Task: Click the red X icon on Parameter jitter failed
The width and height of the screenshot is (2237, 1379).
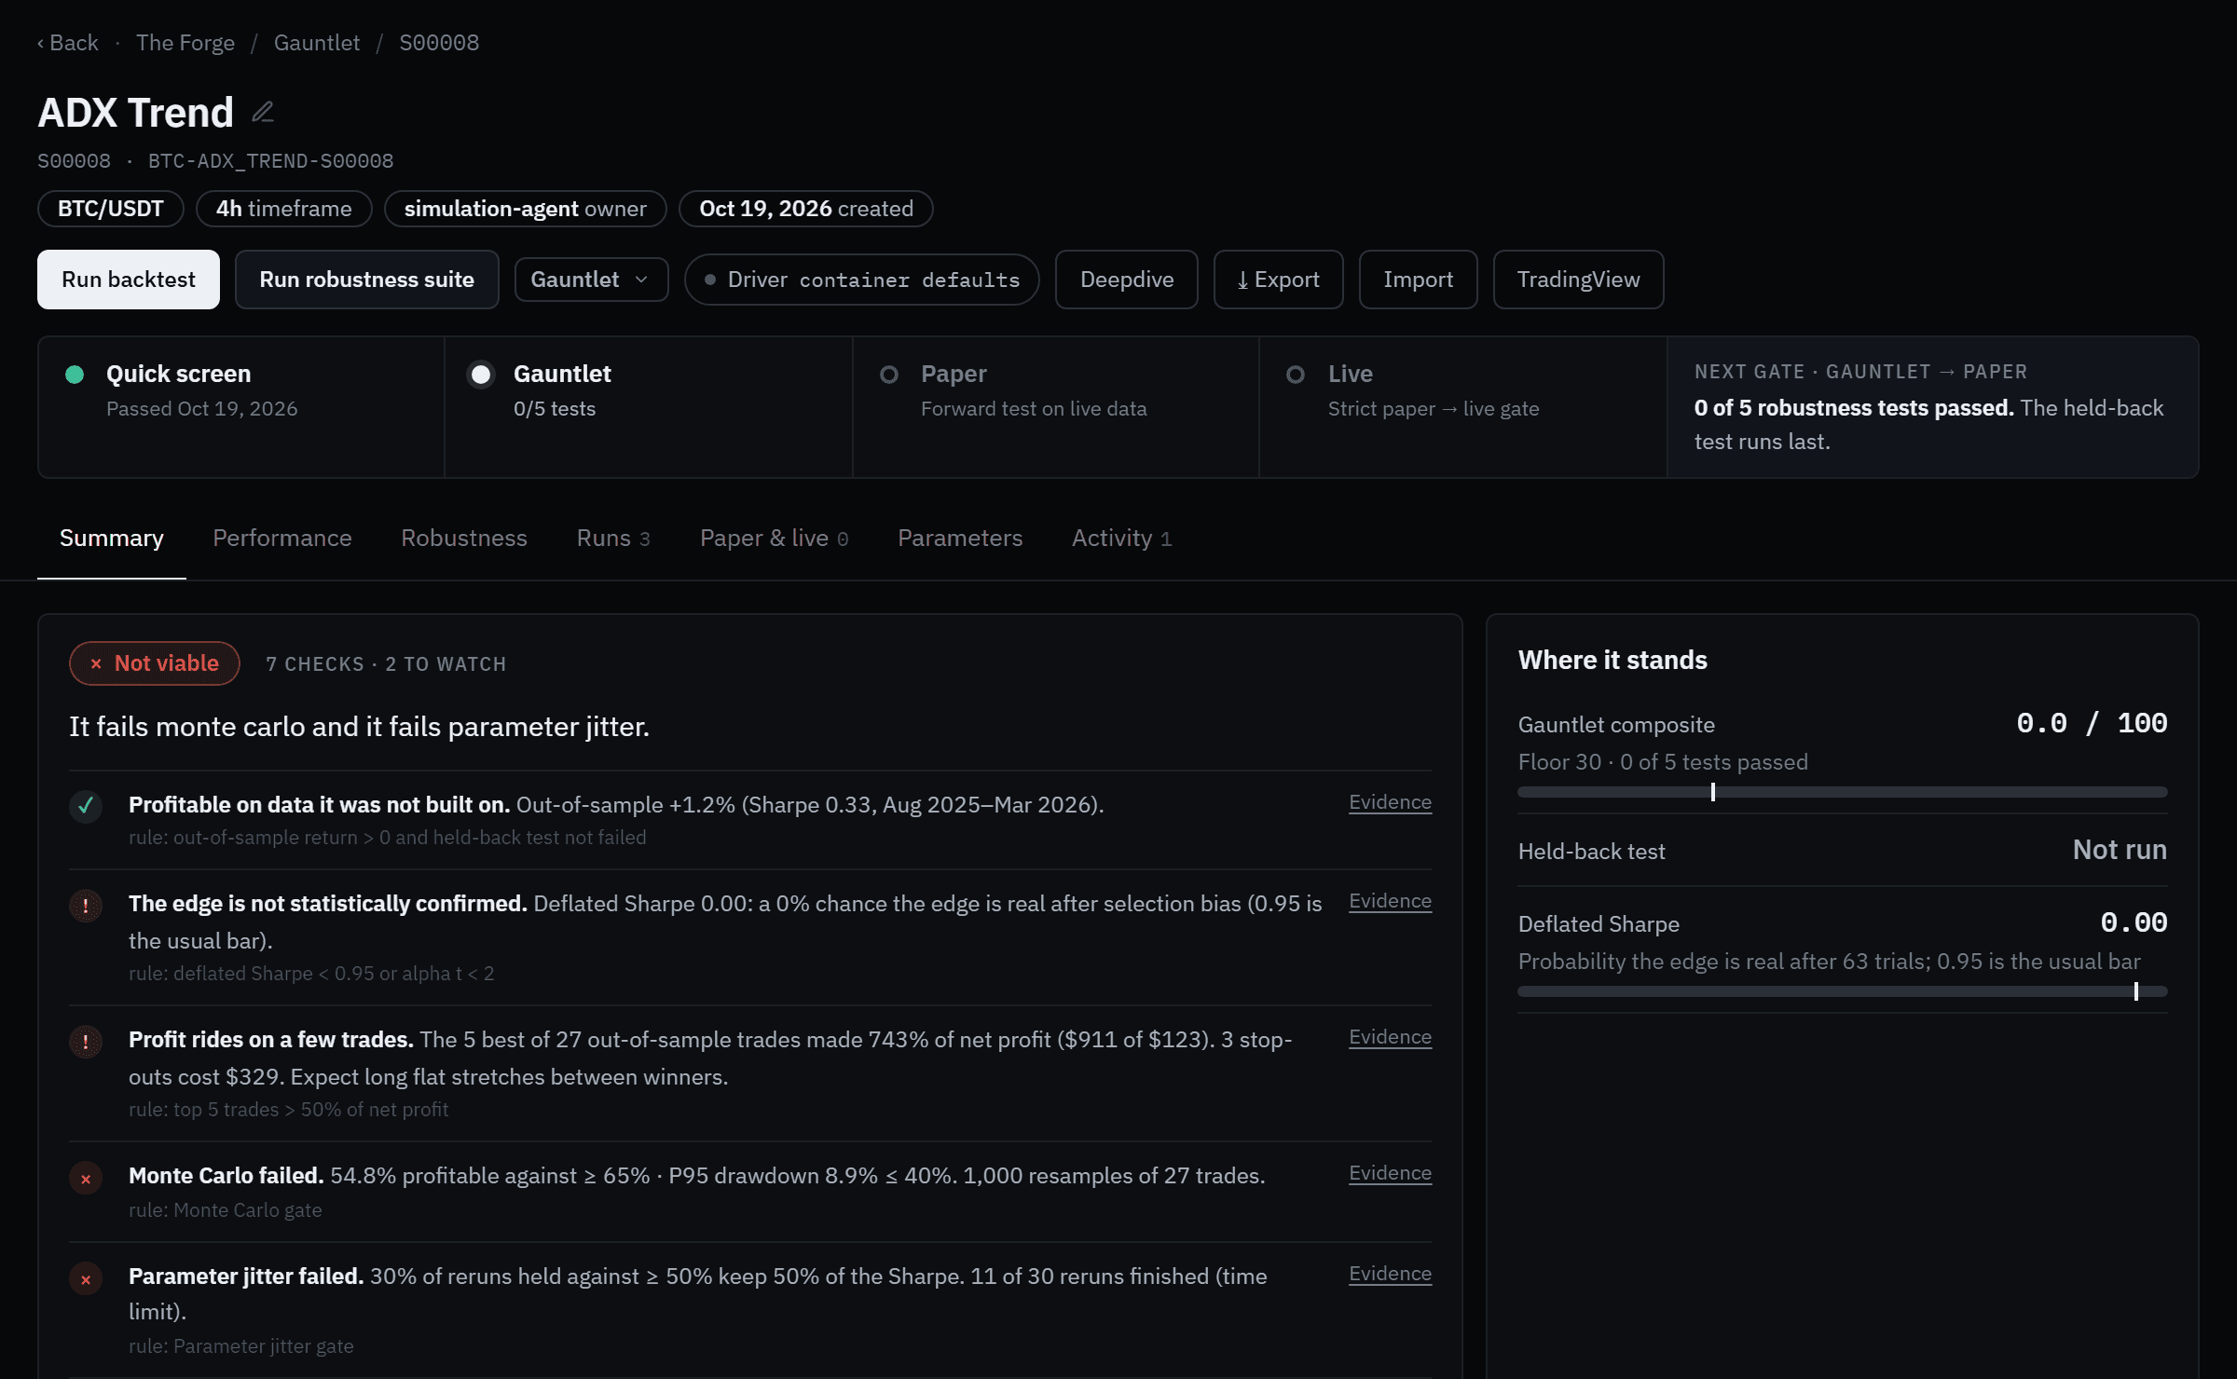Action: pyautogui.click(x=86, y=1279)
